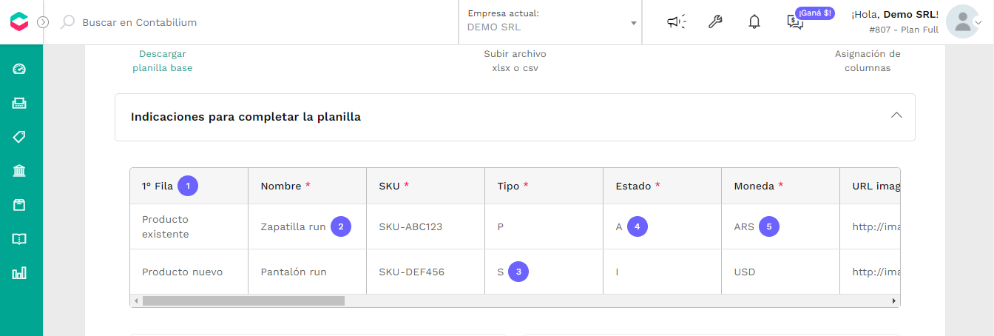Click the megaphone announcements icon

(x=676, y=22)
